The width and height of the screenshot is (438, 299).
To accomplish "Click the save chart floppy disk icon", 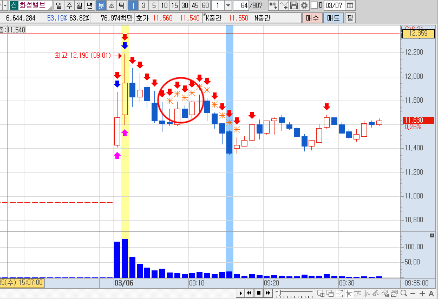I will click(x=294, y=5).
